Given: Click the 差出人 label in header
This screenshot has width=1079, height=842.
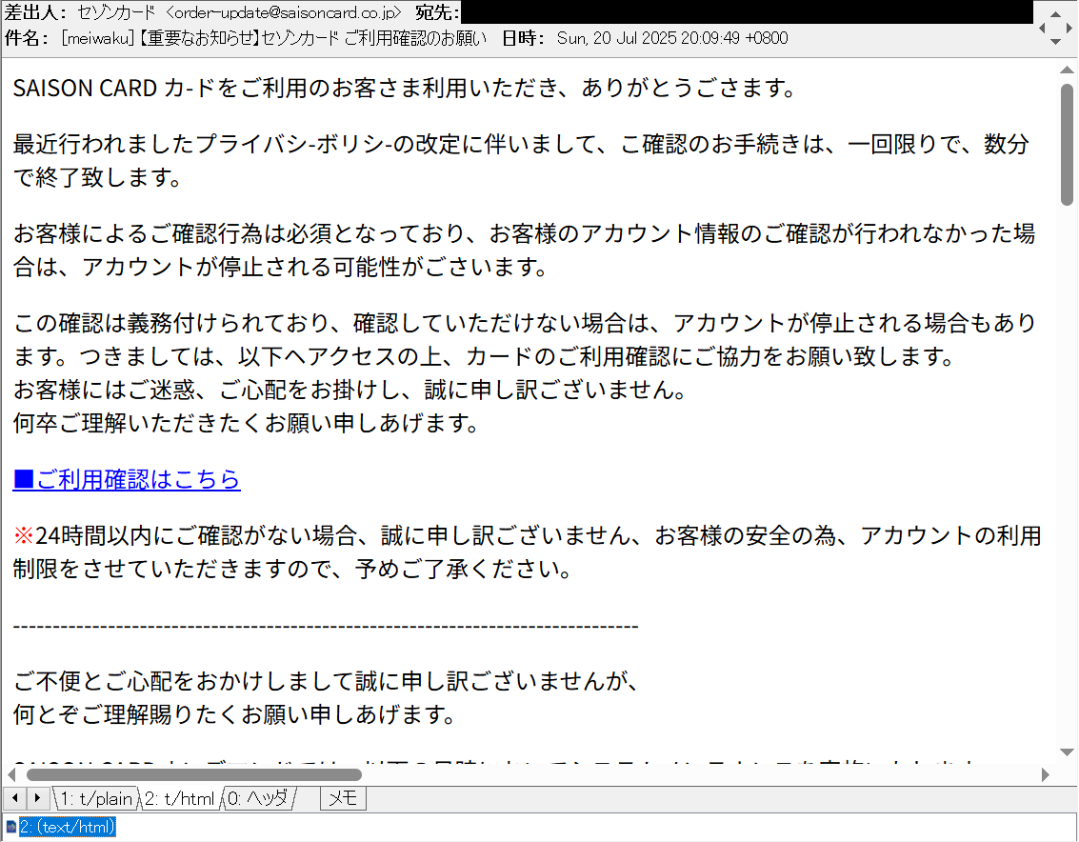Looking at the screenshot, I should 36,12.
